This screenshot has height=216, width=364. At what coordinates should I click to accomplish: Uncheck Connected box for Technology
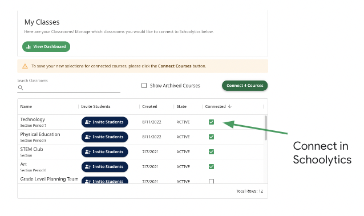211,122
